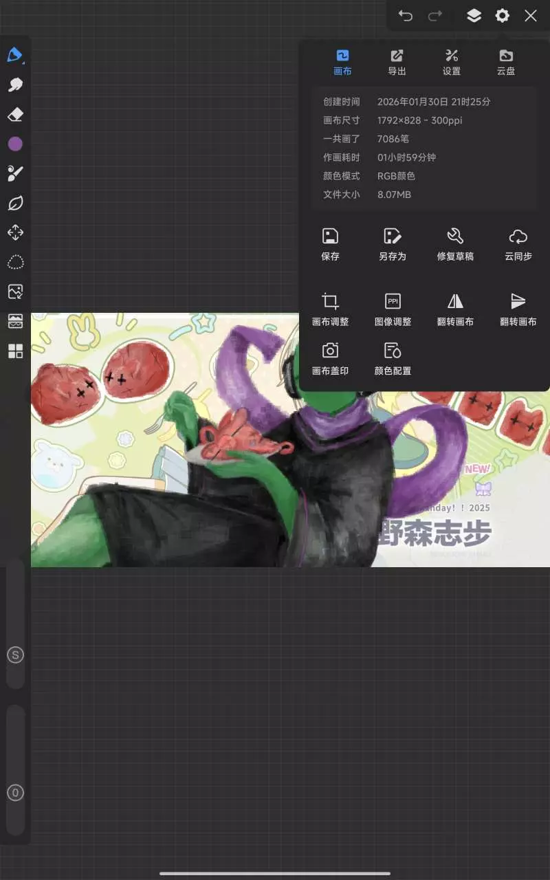Click the file size 8.07MB
The image size is (550, 880).
tap(394, 195)
